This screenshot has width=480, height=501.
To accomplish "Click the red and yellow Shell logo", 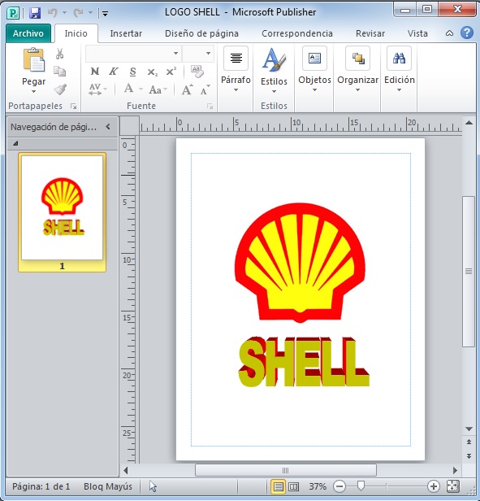I will click(300, 263).
